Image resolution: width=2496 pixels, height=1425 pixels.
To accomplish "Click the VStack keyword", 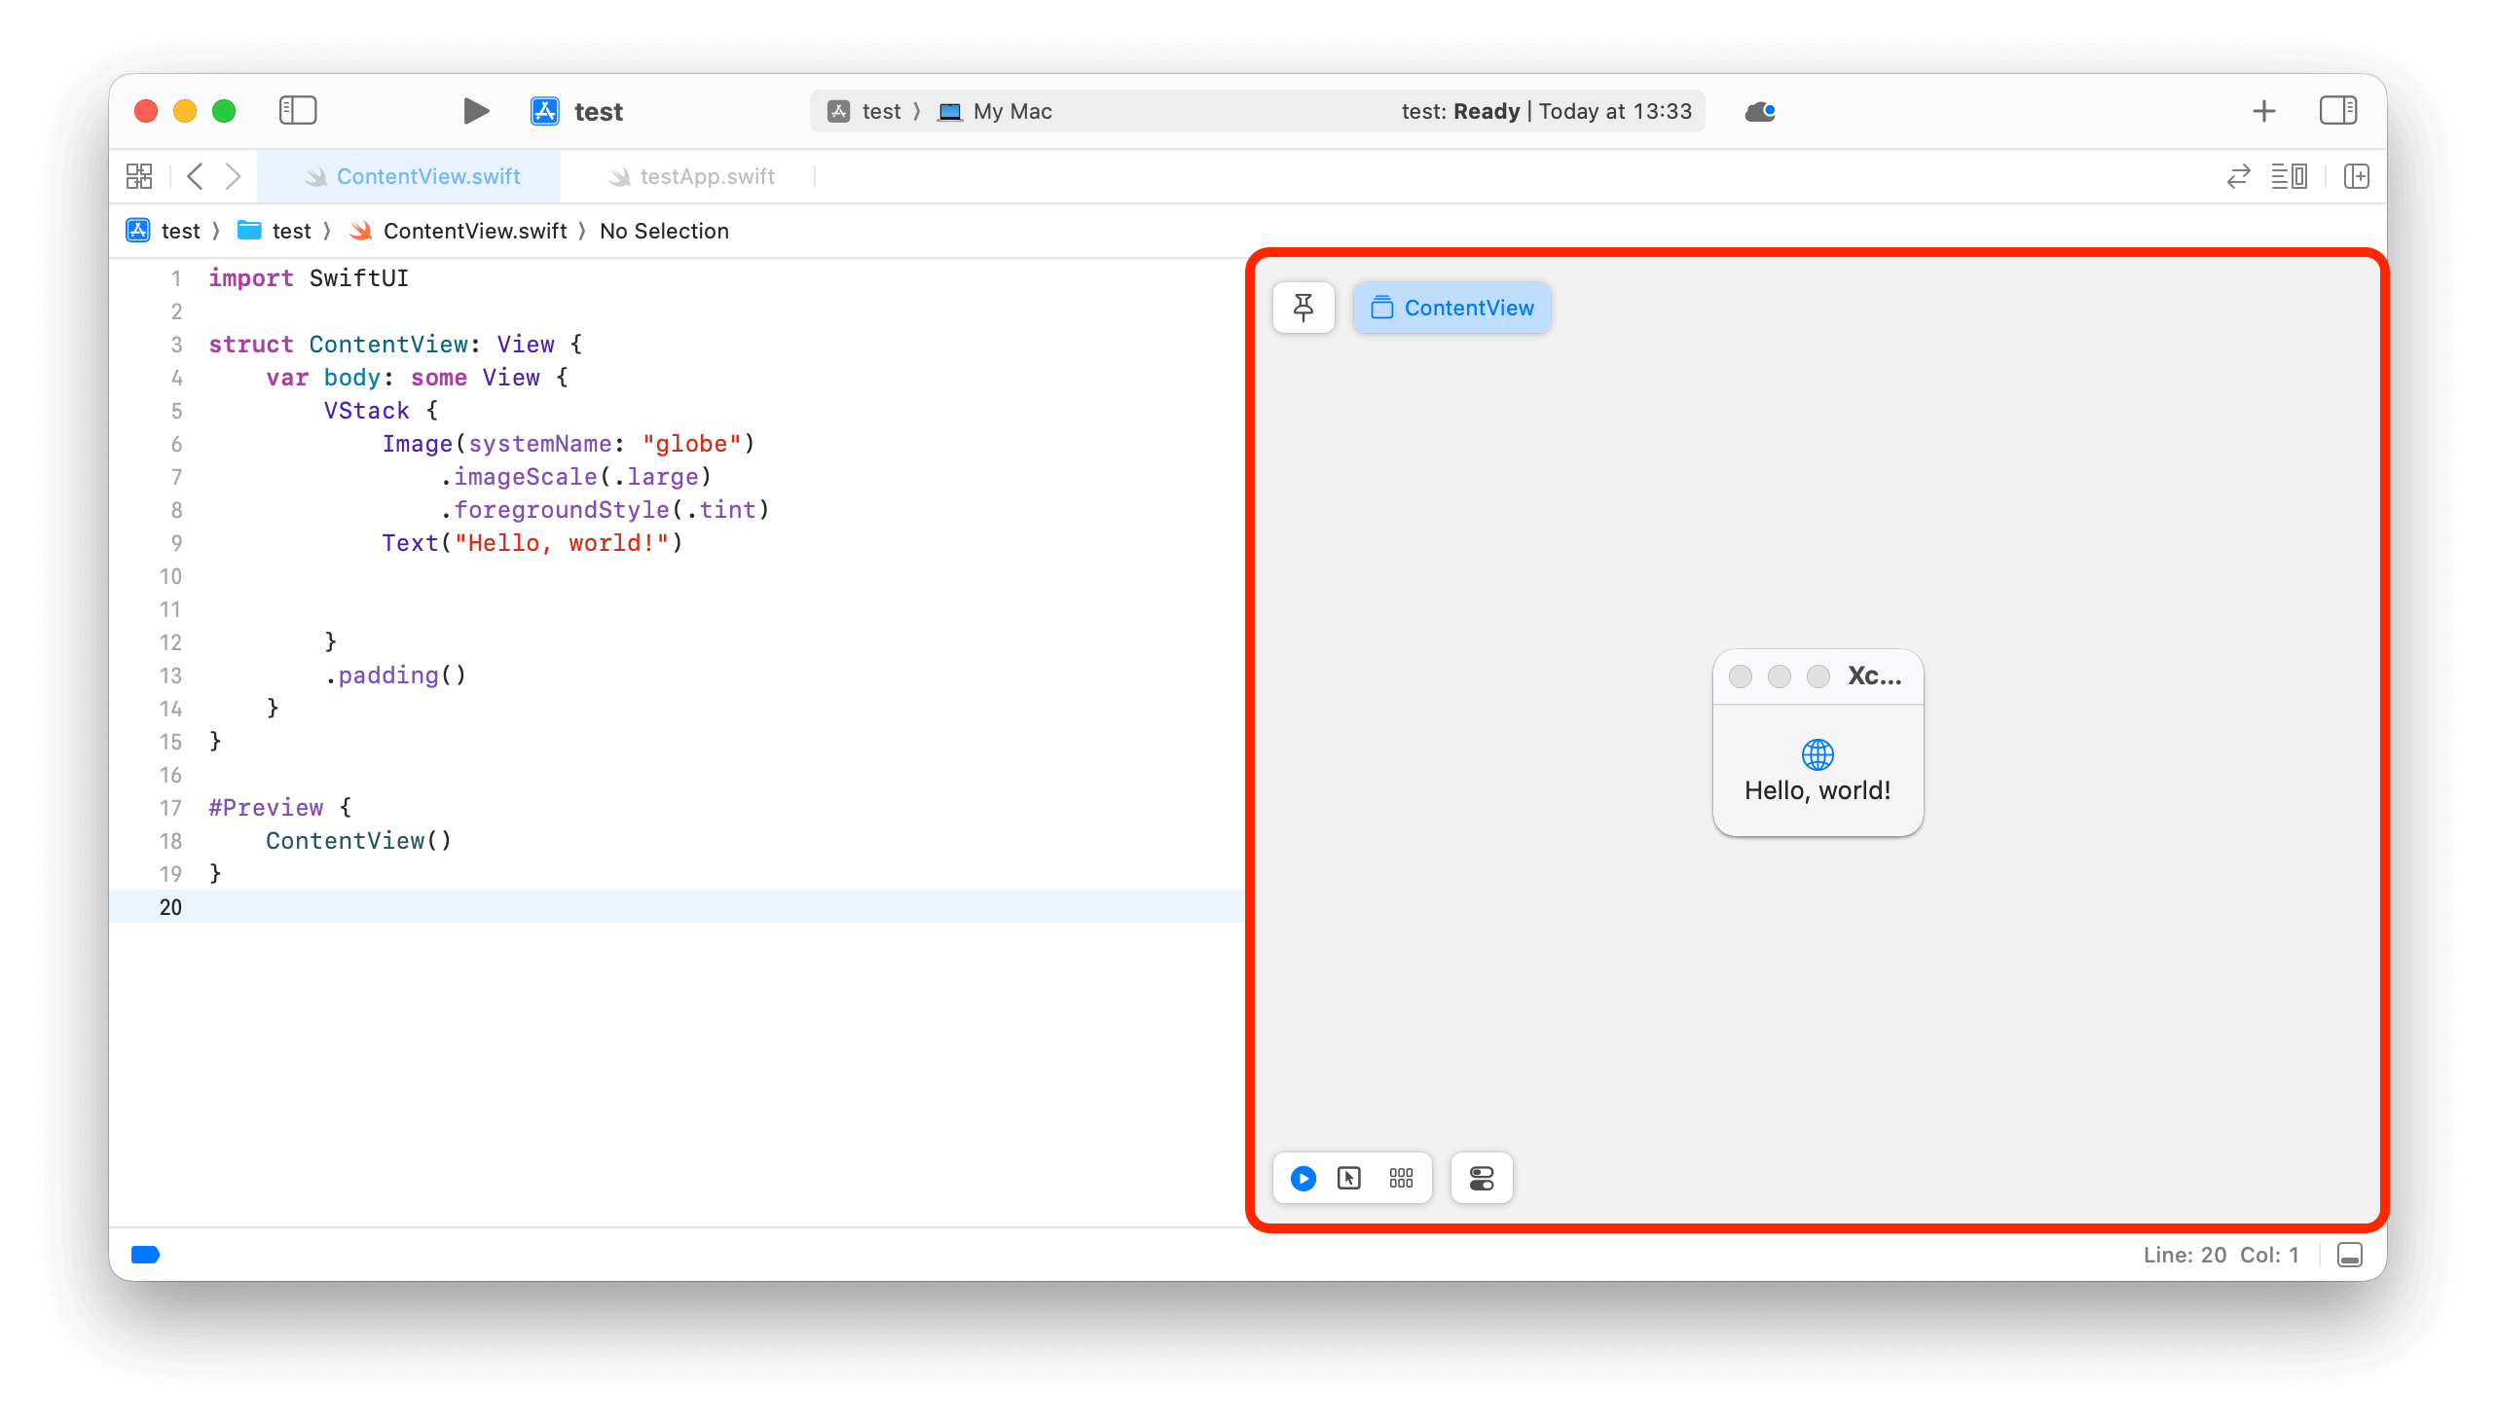I will (366, 411).
